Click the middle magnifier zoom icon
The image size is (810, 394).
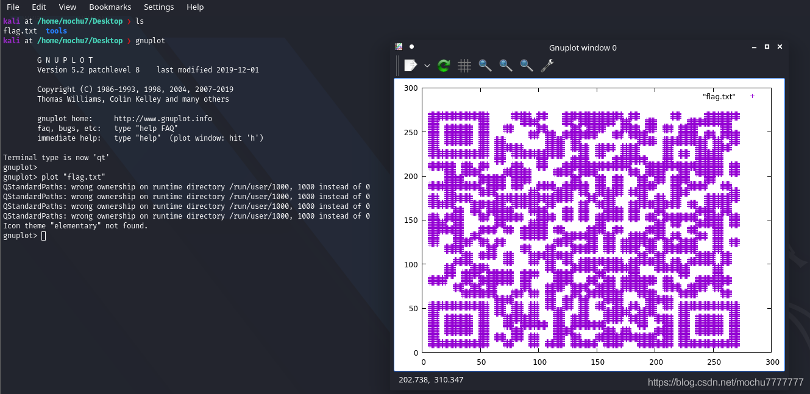[506, 65]
